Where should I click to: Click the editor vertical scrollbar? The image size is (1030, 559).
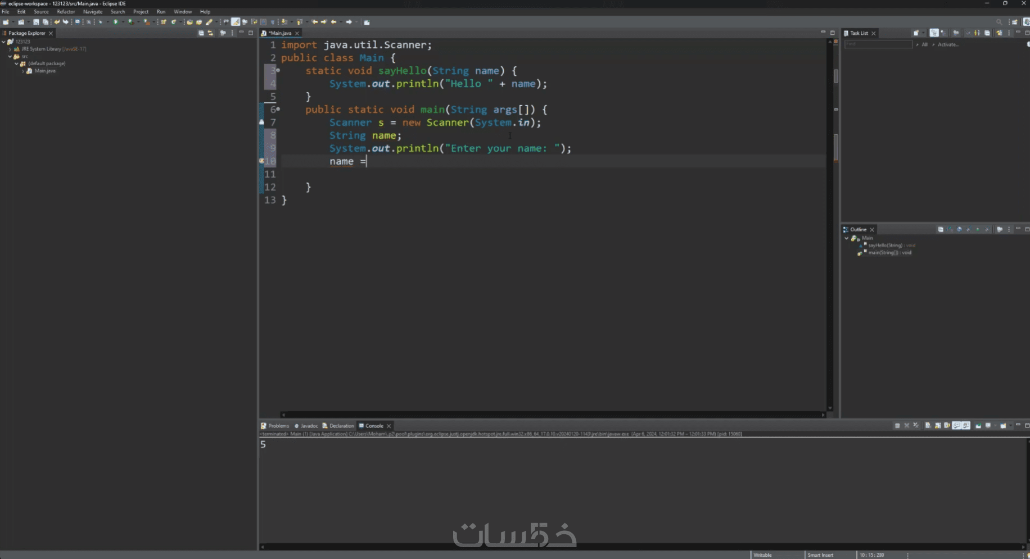pos(830,225)
